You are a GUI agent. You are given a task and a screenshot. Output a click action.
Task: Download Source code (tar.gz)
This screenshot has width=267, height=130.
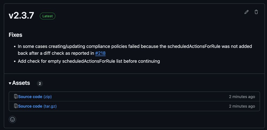point(37,106)
